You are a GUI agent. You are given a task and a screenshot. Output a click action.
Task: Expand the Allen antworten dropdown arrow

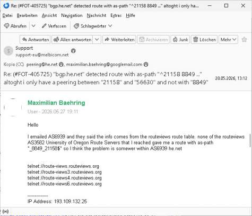tap(97, 40)
